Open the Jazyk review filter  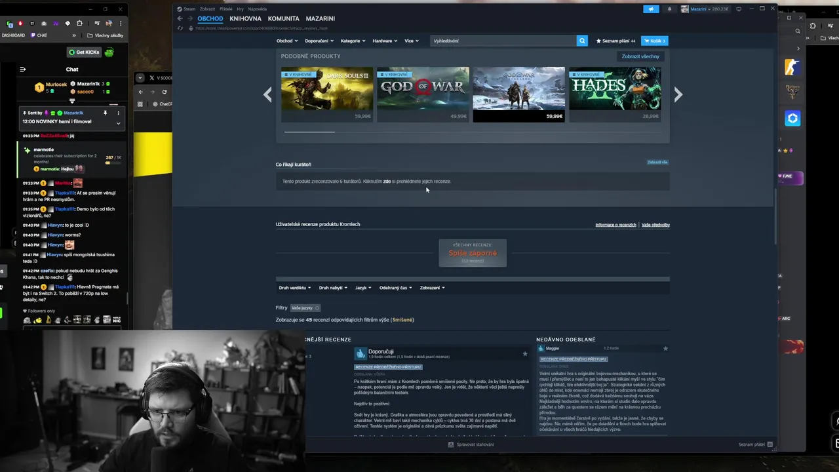click(x=363, y=288)
